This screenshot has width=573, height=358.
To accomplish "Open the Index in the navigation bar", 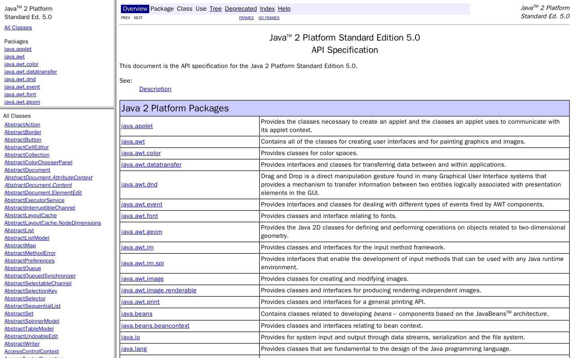I will tap(267, 9).
